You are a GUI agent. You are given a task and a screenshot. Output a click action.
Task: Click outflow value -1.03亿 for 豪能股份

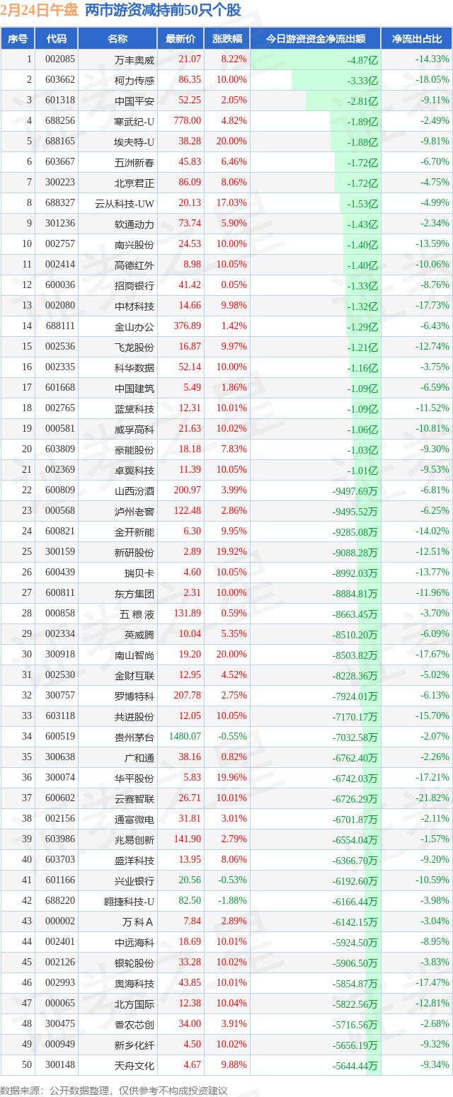click(x=362, y=450)
